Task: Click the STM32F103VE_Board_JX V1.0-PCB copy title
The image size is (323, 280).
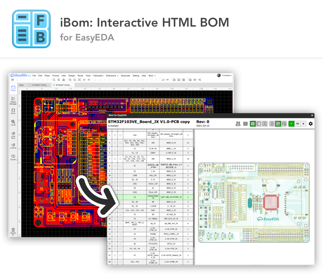Action: (x=149, y=121)
